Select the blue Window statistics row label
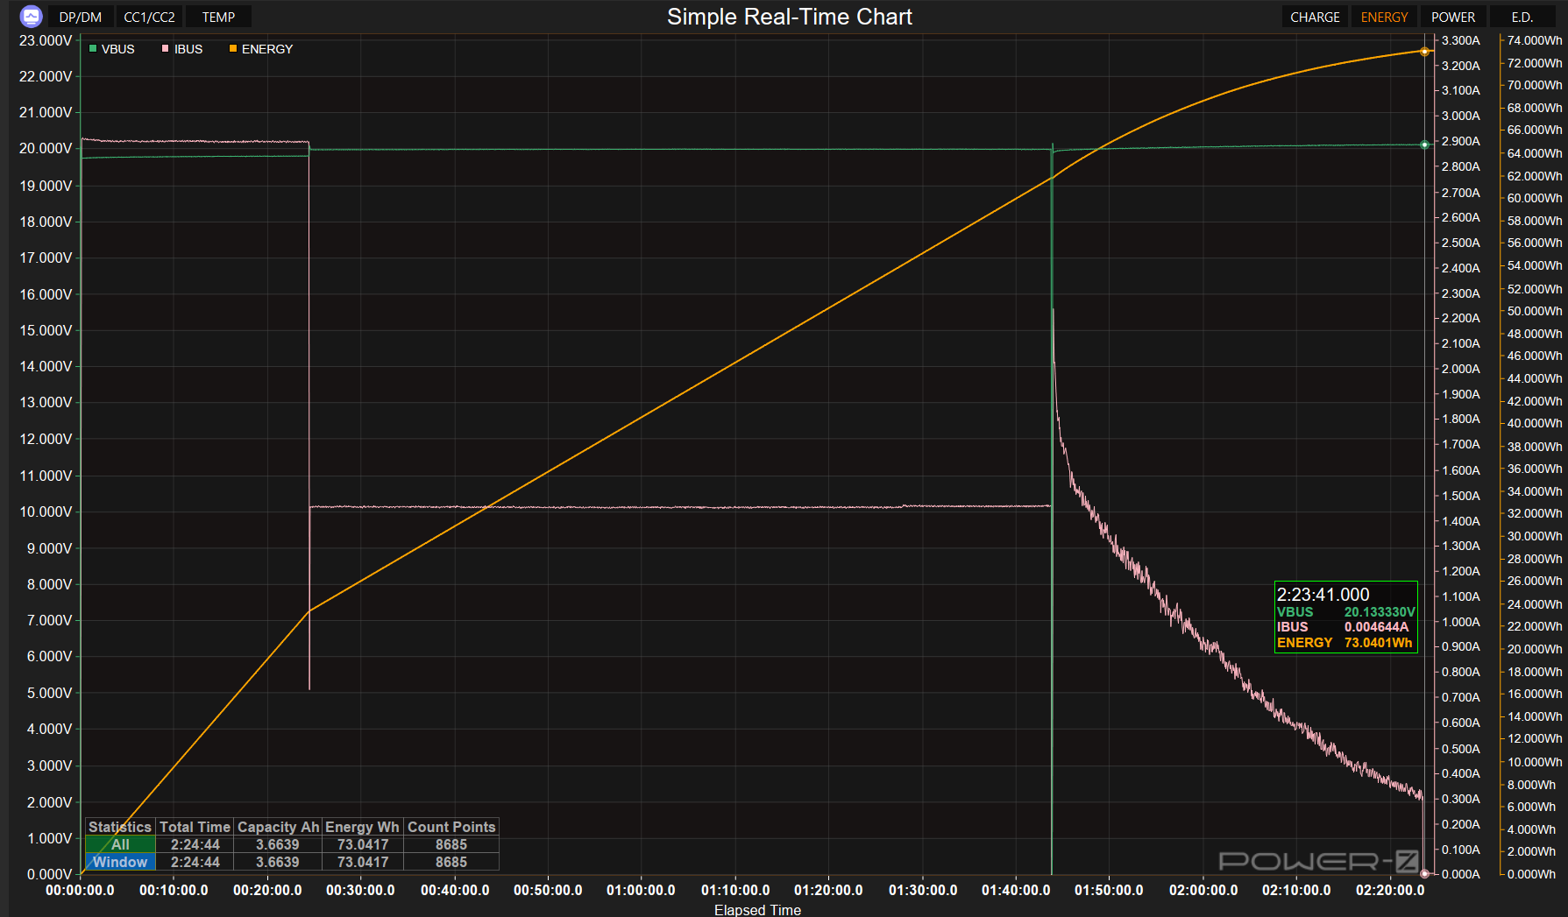 121,862
